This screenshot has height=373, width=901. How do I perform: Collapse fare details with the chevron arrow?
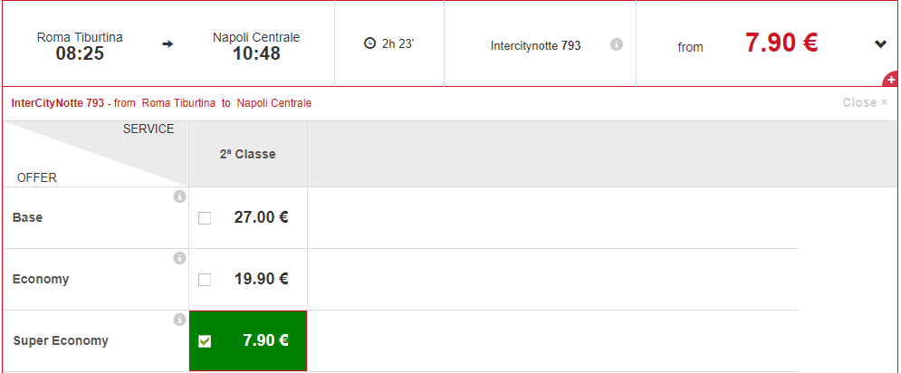coord(880,44)
